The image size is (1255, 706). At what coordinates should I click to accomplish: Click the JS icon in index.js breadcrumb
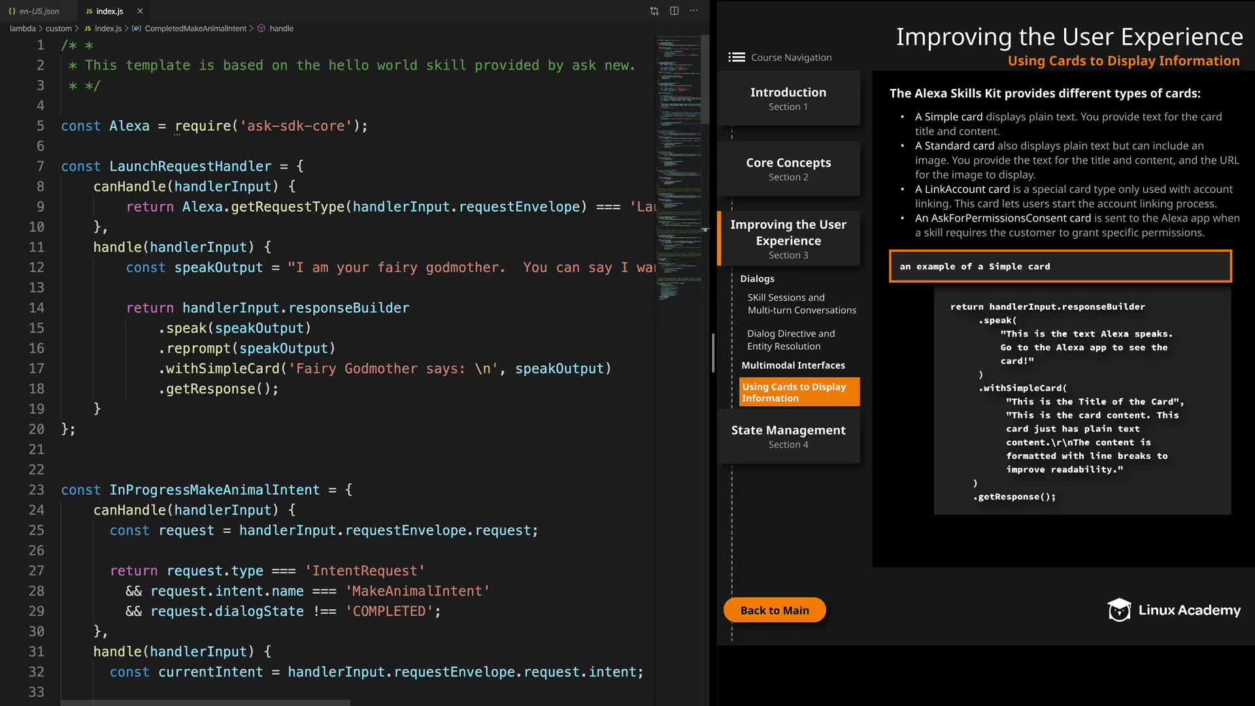coord(88,29)
